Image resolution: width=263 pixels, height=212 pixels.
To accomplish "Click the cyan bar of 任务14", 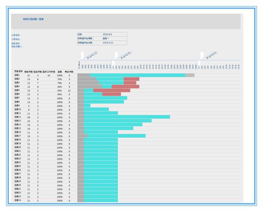I will [113, 124].
